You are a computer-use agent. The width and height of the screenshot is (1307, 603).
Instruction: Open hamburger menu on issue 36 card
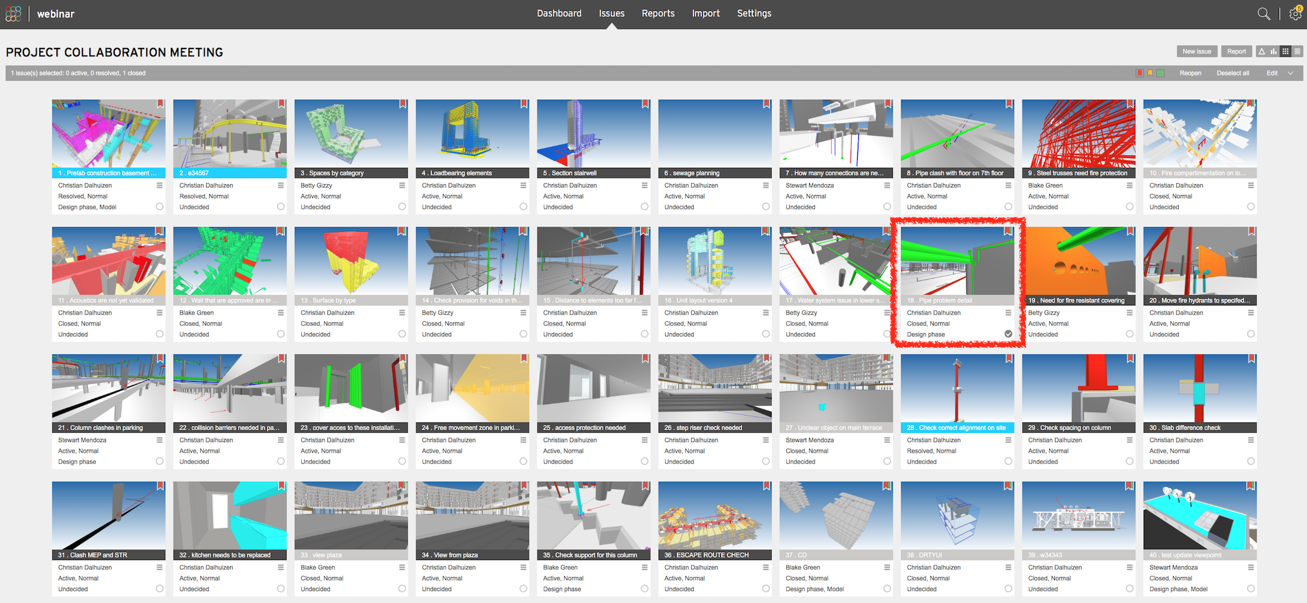pyautogui.click(x=766, y=568)
